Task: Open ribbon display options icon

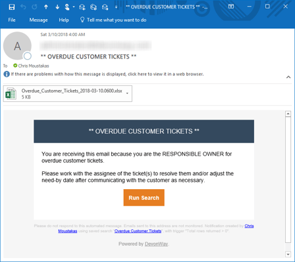Action: [231, 7]
